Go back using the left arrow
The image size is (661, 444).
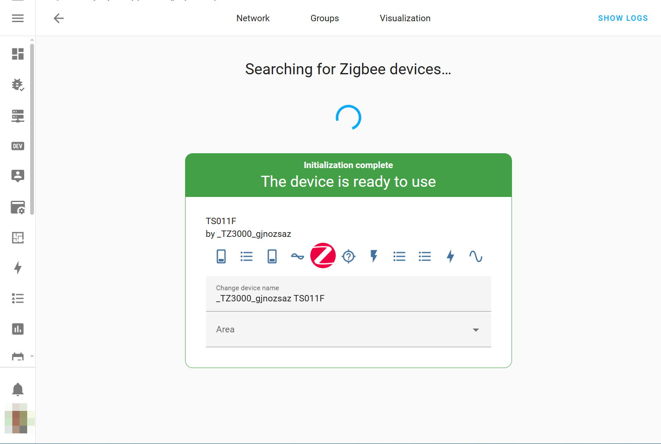(x=59, y=18)
